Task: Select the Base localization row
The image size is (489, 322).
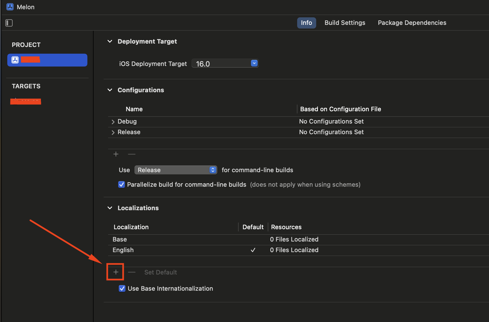Action: (299, 240)
